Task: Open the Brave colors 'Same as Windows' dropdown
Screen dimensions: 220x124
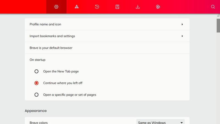Action: tap(160, 122)
